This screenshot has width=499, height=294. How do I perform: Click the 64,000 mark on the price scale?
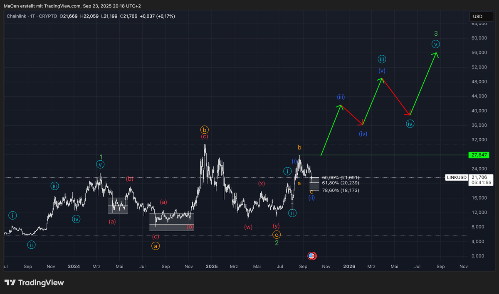pyautogui.click(x=479, y=24)
